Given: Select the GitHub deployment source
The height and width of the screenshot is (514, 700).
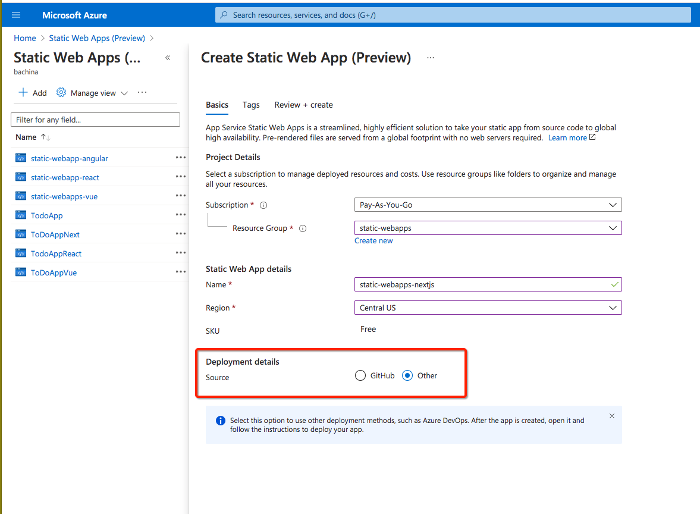Looking at the screenshot, I should coord(360,375).
